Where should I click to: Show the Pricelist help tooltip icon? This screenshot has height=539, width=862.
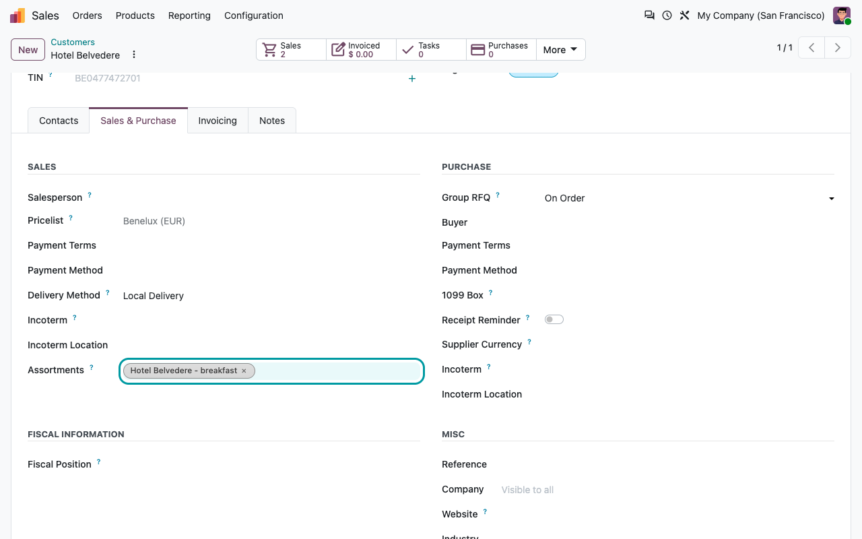[x=71, y=218]
